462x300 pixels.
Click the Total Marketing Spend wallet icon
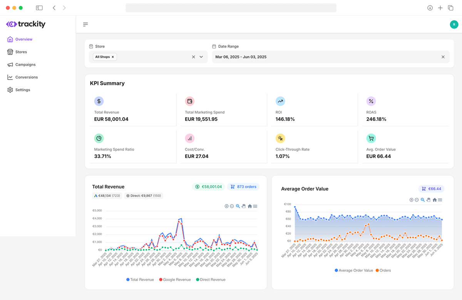tap(189, 101)
